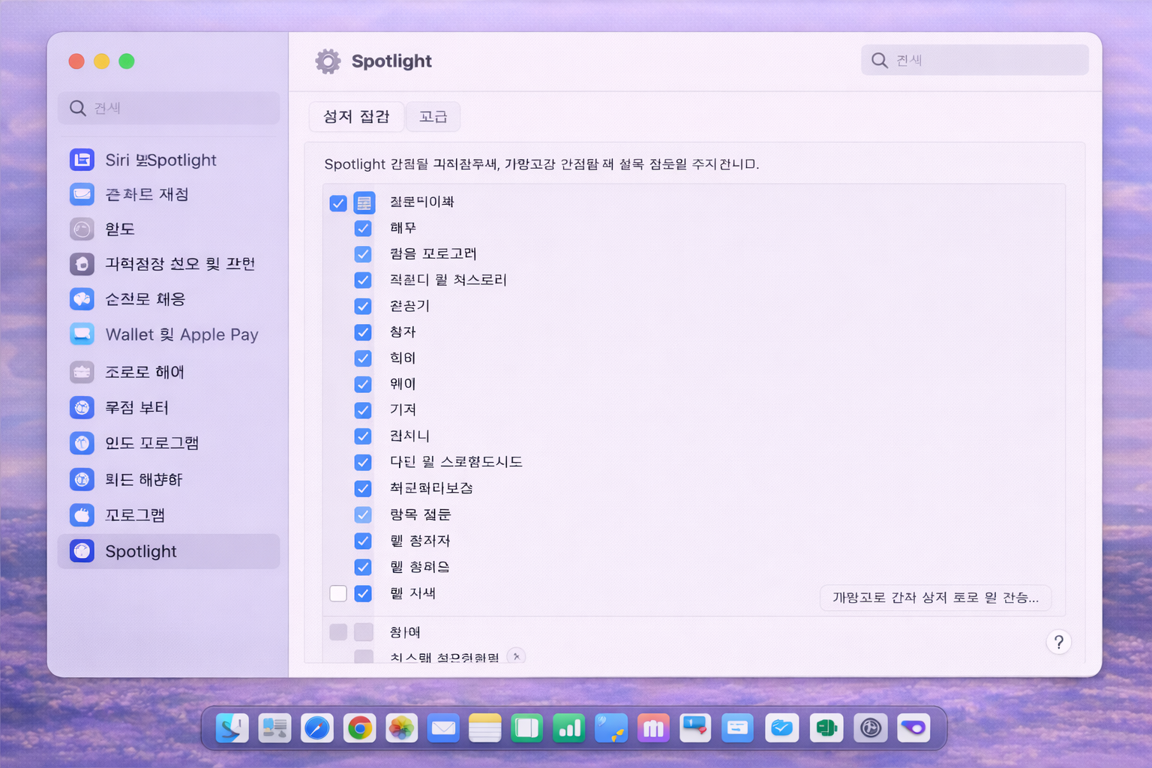Image resolution: width=1152 pixels, height=768 pixels.
Task: Click the 긔혁점장 쳔오 sidebar icon
Action: point(82,263)
